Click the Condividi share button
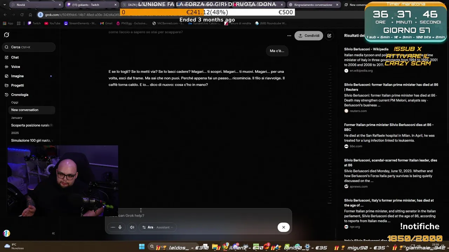The height and width of the screenshot is (252, 449). click(x=309, y=36)
